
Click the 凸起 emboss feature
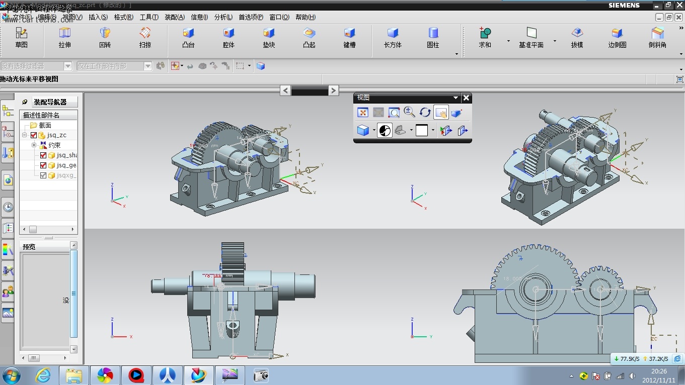pyautogui.click(x=309, y=38)
